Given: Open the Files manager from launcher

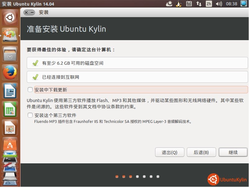Looking at the screenshot, I should pyautogui.click(x=10, y=54).
